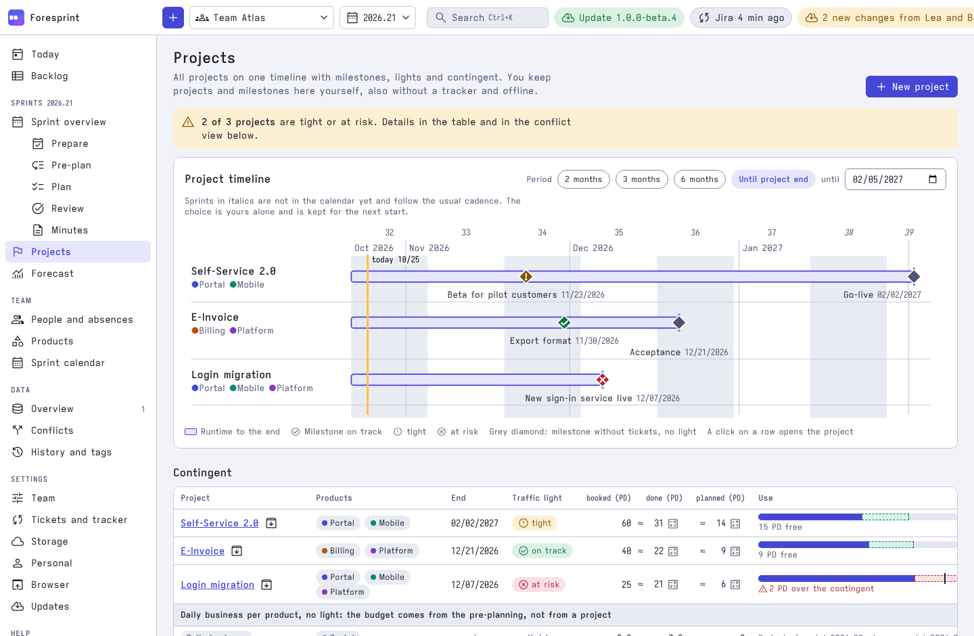
Task: Click the Login migration over-contingent usage bar
Action: [858, 578]
